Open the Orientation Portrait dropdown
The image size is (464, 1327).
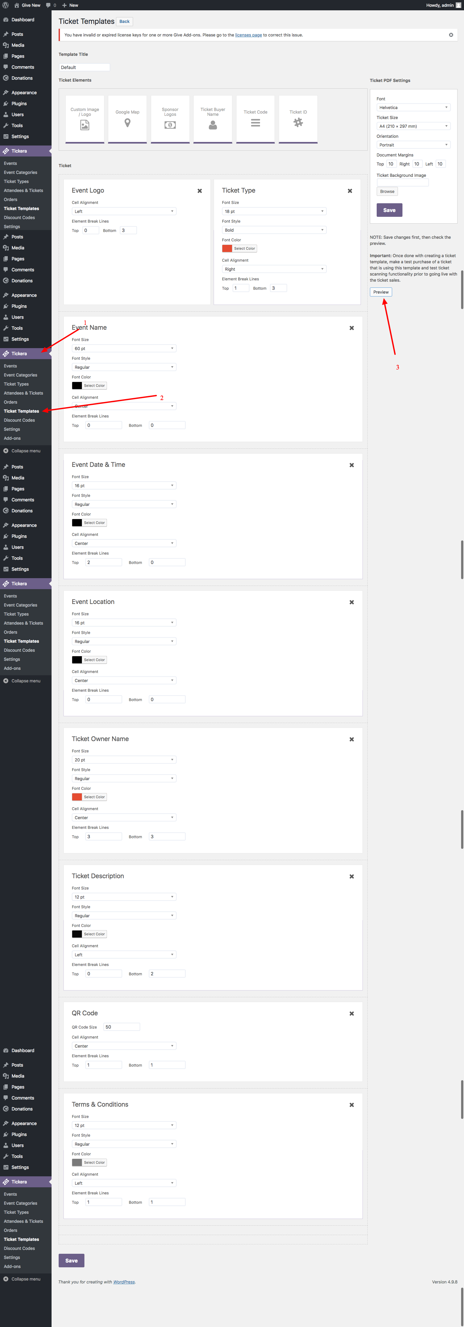pyautogui.click(x=414, y=145)
